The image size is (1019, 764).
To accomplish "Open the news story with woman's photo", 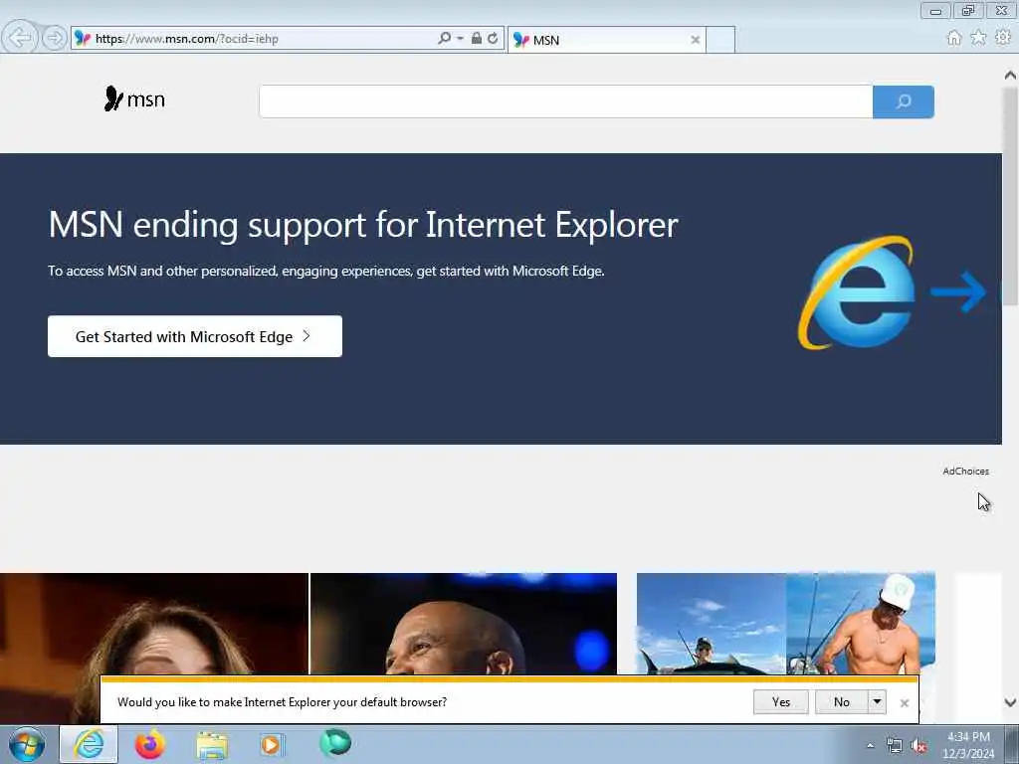I will [154, 624].
